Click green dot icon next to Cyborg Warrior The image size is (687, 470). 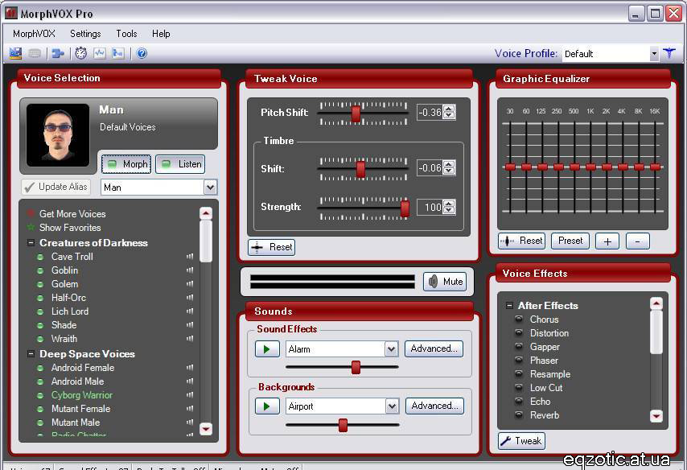pyautogui.click(x=40, y=395)
